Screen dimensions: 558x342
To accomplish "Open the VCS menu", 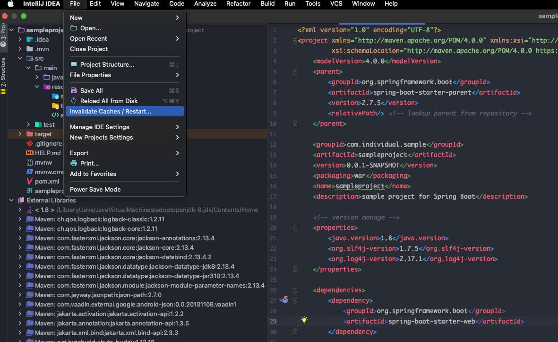I will click(x=336, y=4).
